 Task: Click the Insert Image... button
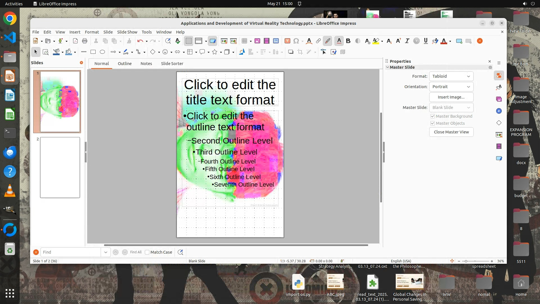(x=451, y=97)
